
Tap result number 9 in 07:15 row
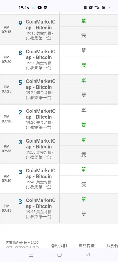[20, 23]
